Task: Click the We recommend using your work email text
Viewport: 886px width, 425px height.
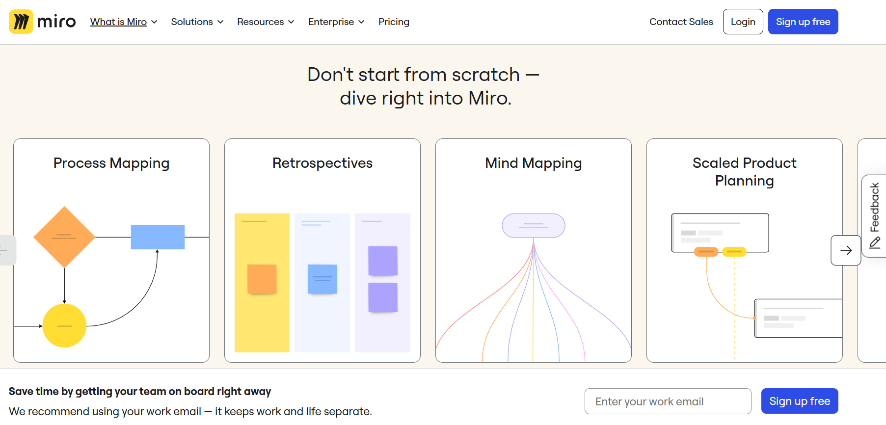Action: click(190, 411)
